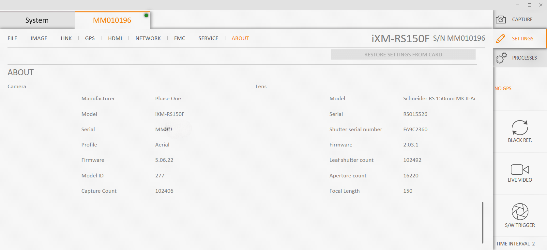Run Black Ref. calibration icon

pyautogui.click(x=520, y=128)
